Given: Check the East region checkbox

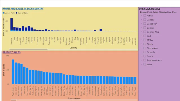Looking at the screenshot, I should (145, 36).
